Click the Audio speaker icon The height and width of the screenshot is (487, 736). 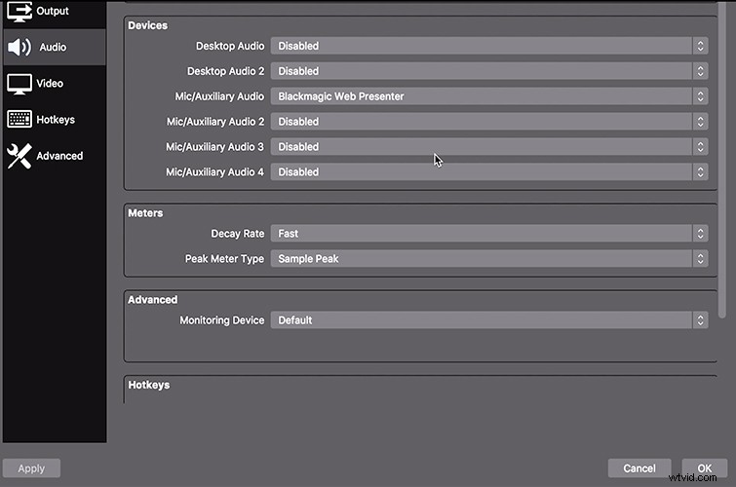(19, 47)
